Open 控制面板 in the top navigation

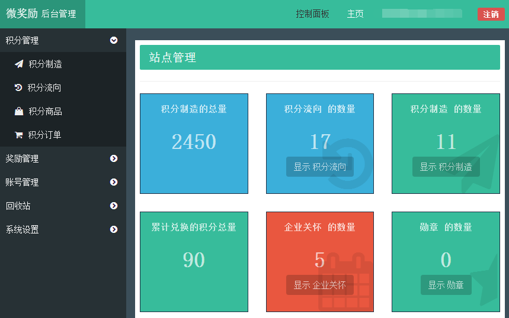pos(312,14)
